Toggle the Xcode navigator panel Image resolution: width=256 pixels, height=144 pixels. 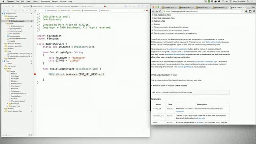(139, 6)
